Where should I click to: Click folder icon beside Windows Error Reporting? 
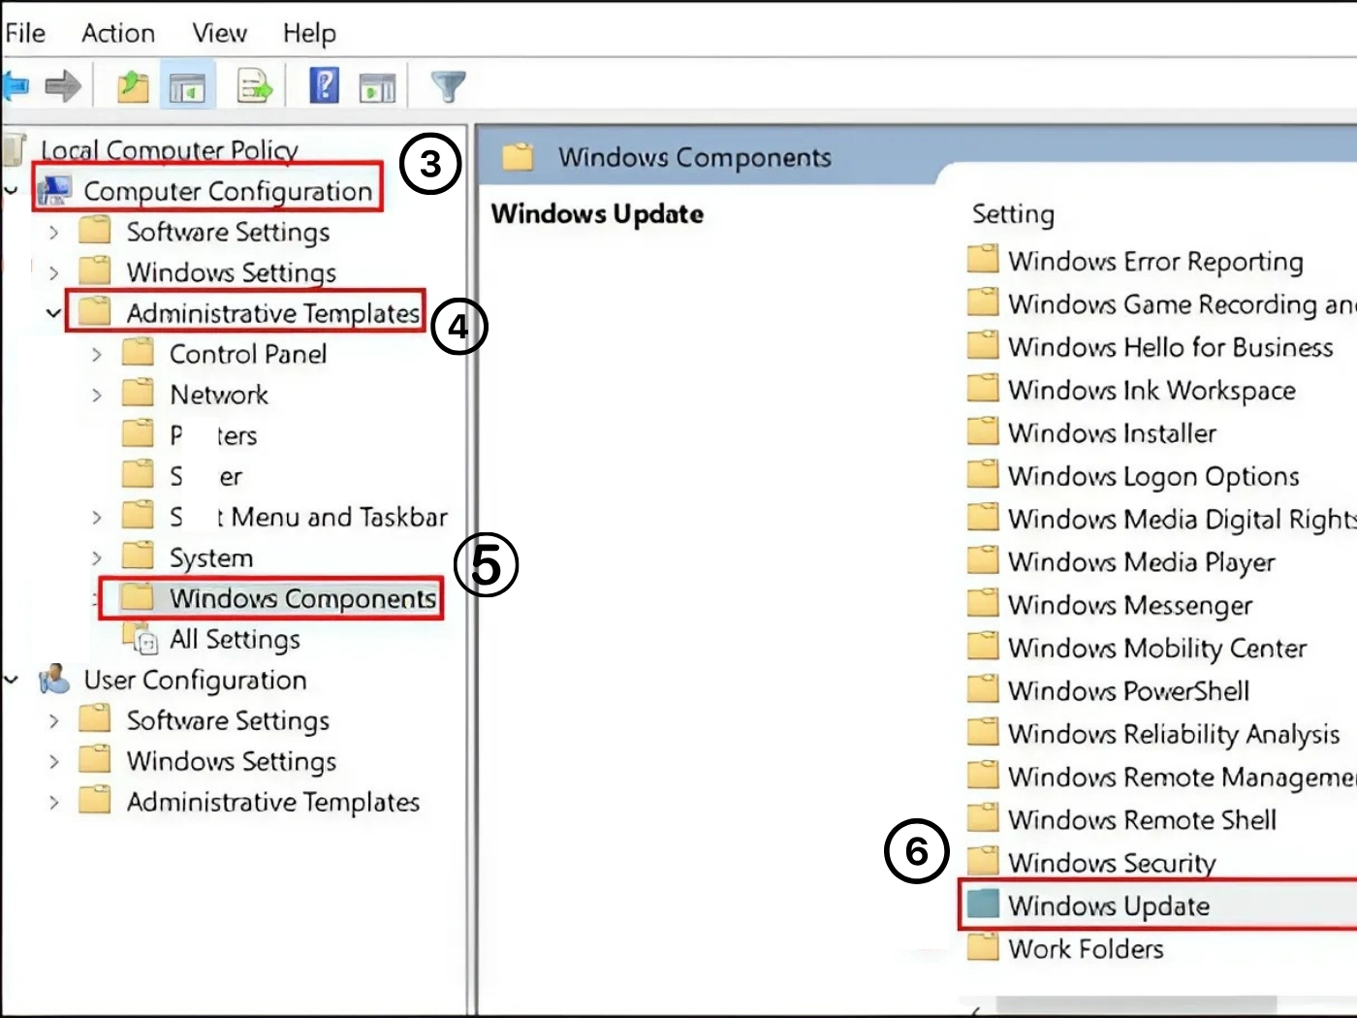[x=983, y=260]
